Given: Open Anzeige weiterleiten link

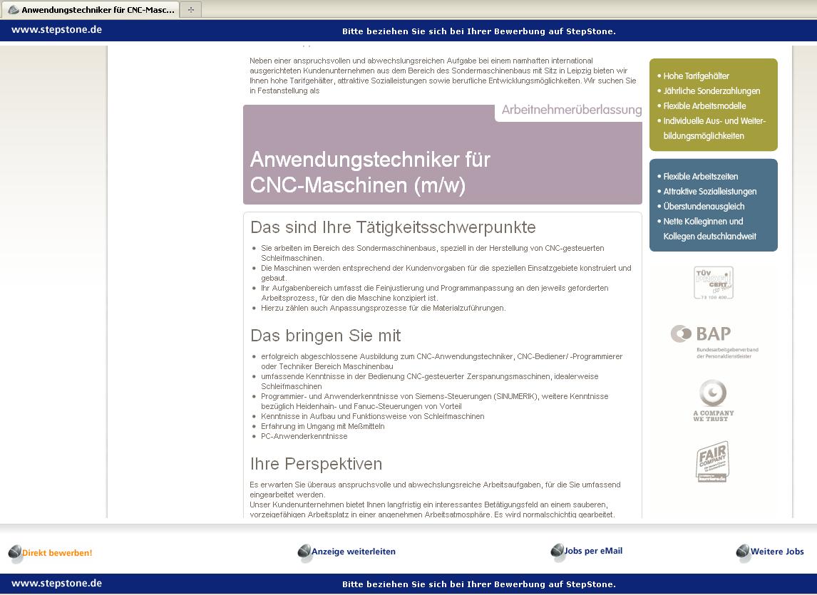Looking at the screenshot, I should click(x=354, y=552).
